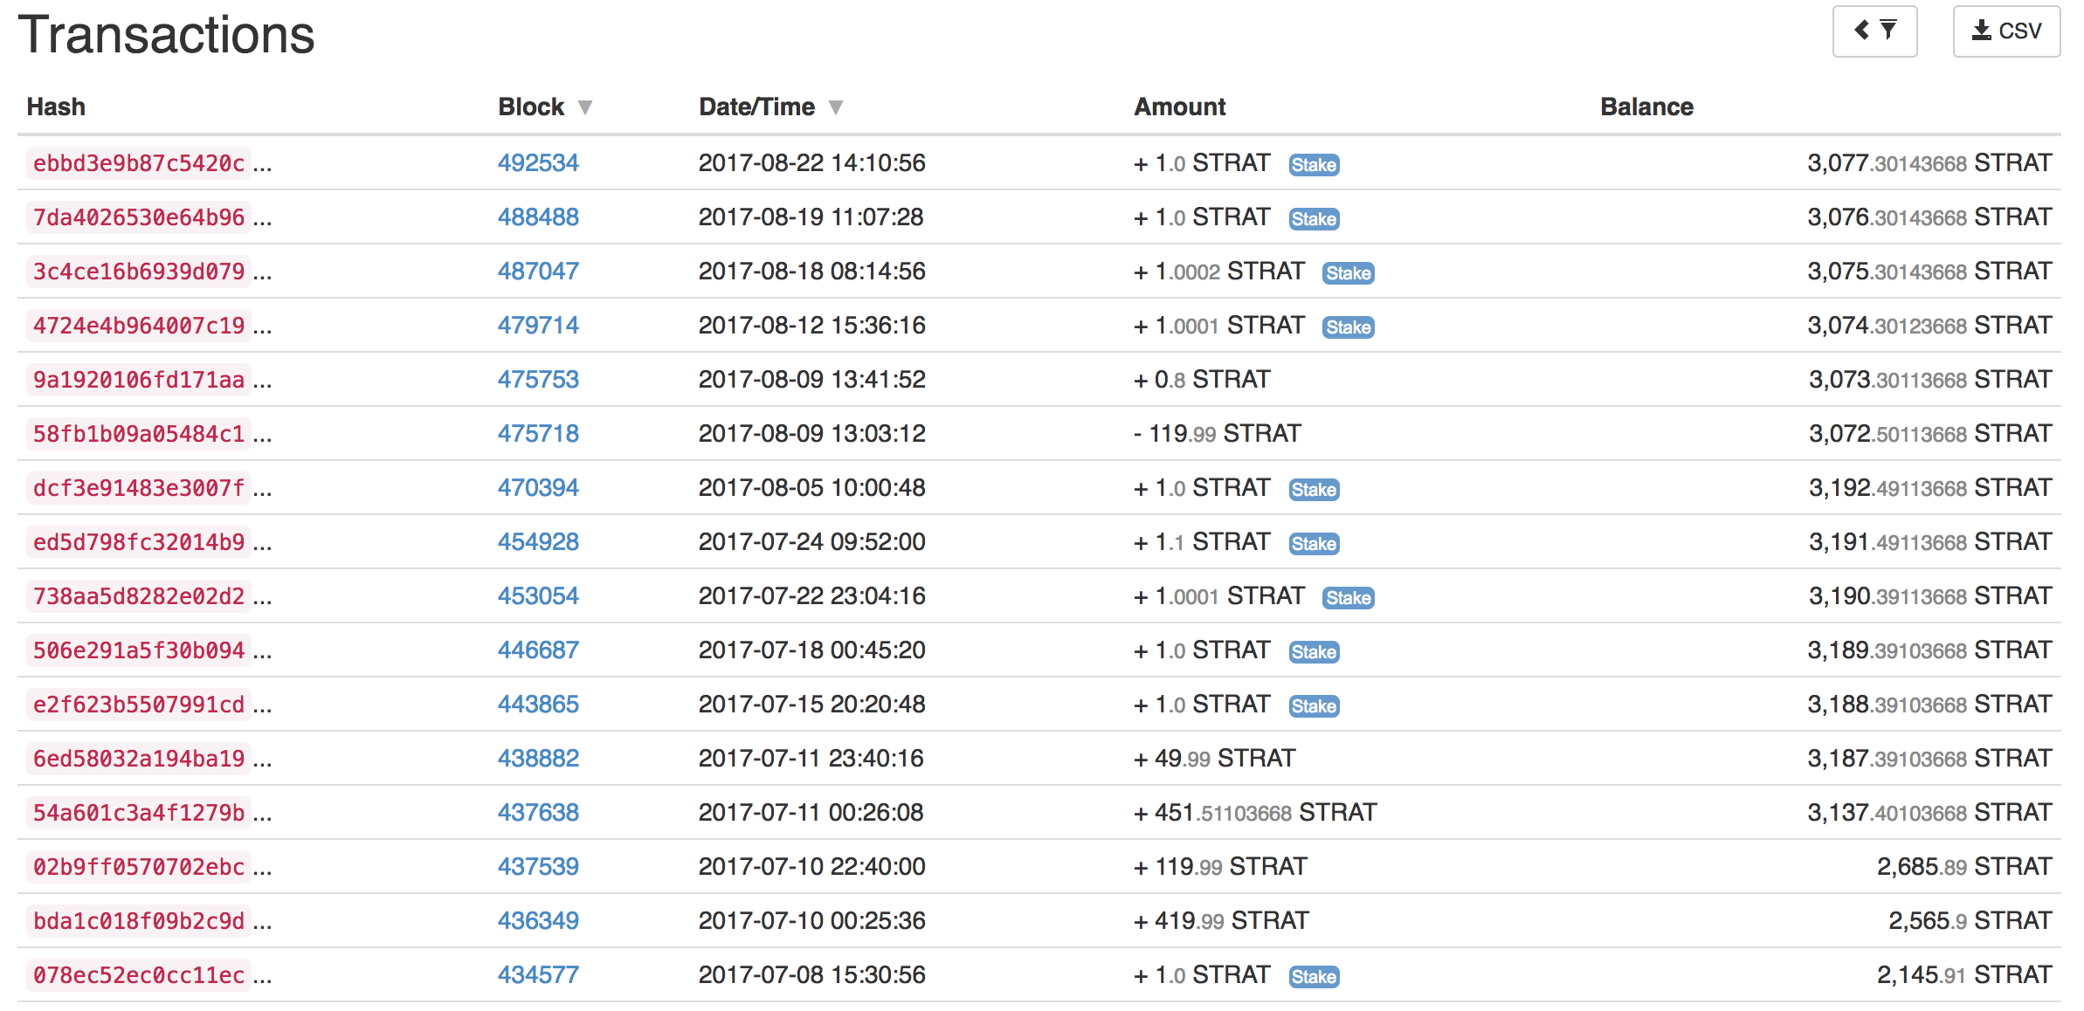Click Stake badge on block 470394 row
Viewport: 2084px width, 1011px height.
point(1314,490)
